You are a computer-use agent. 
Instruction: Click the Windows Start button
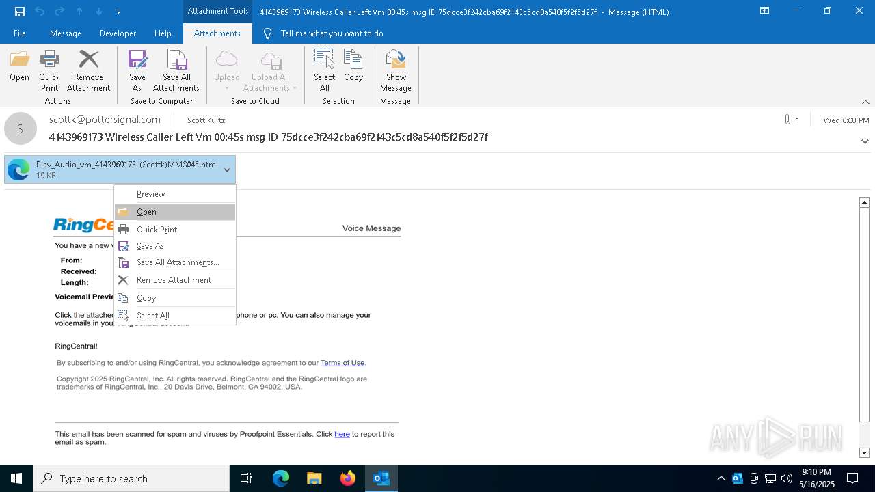(16, 478)
